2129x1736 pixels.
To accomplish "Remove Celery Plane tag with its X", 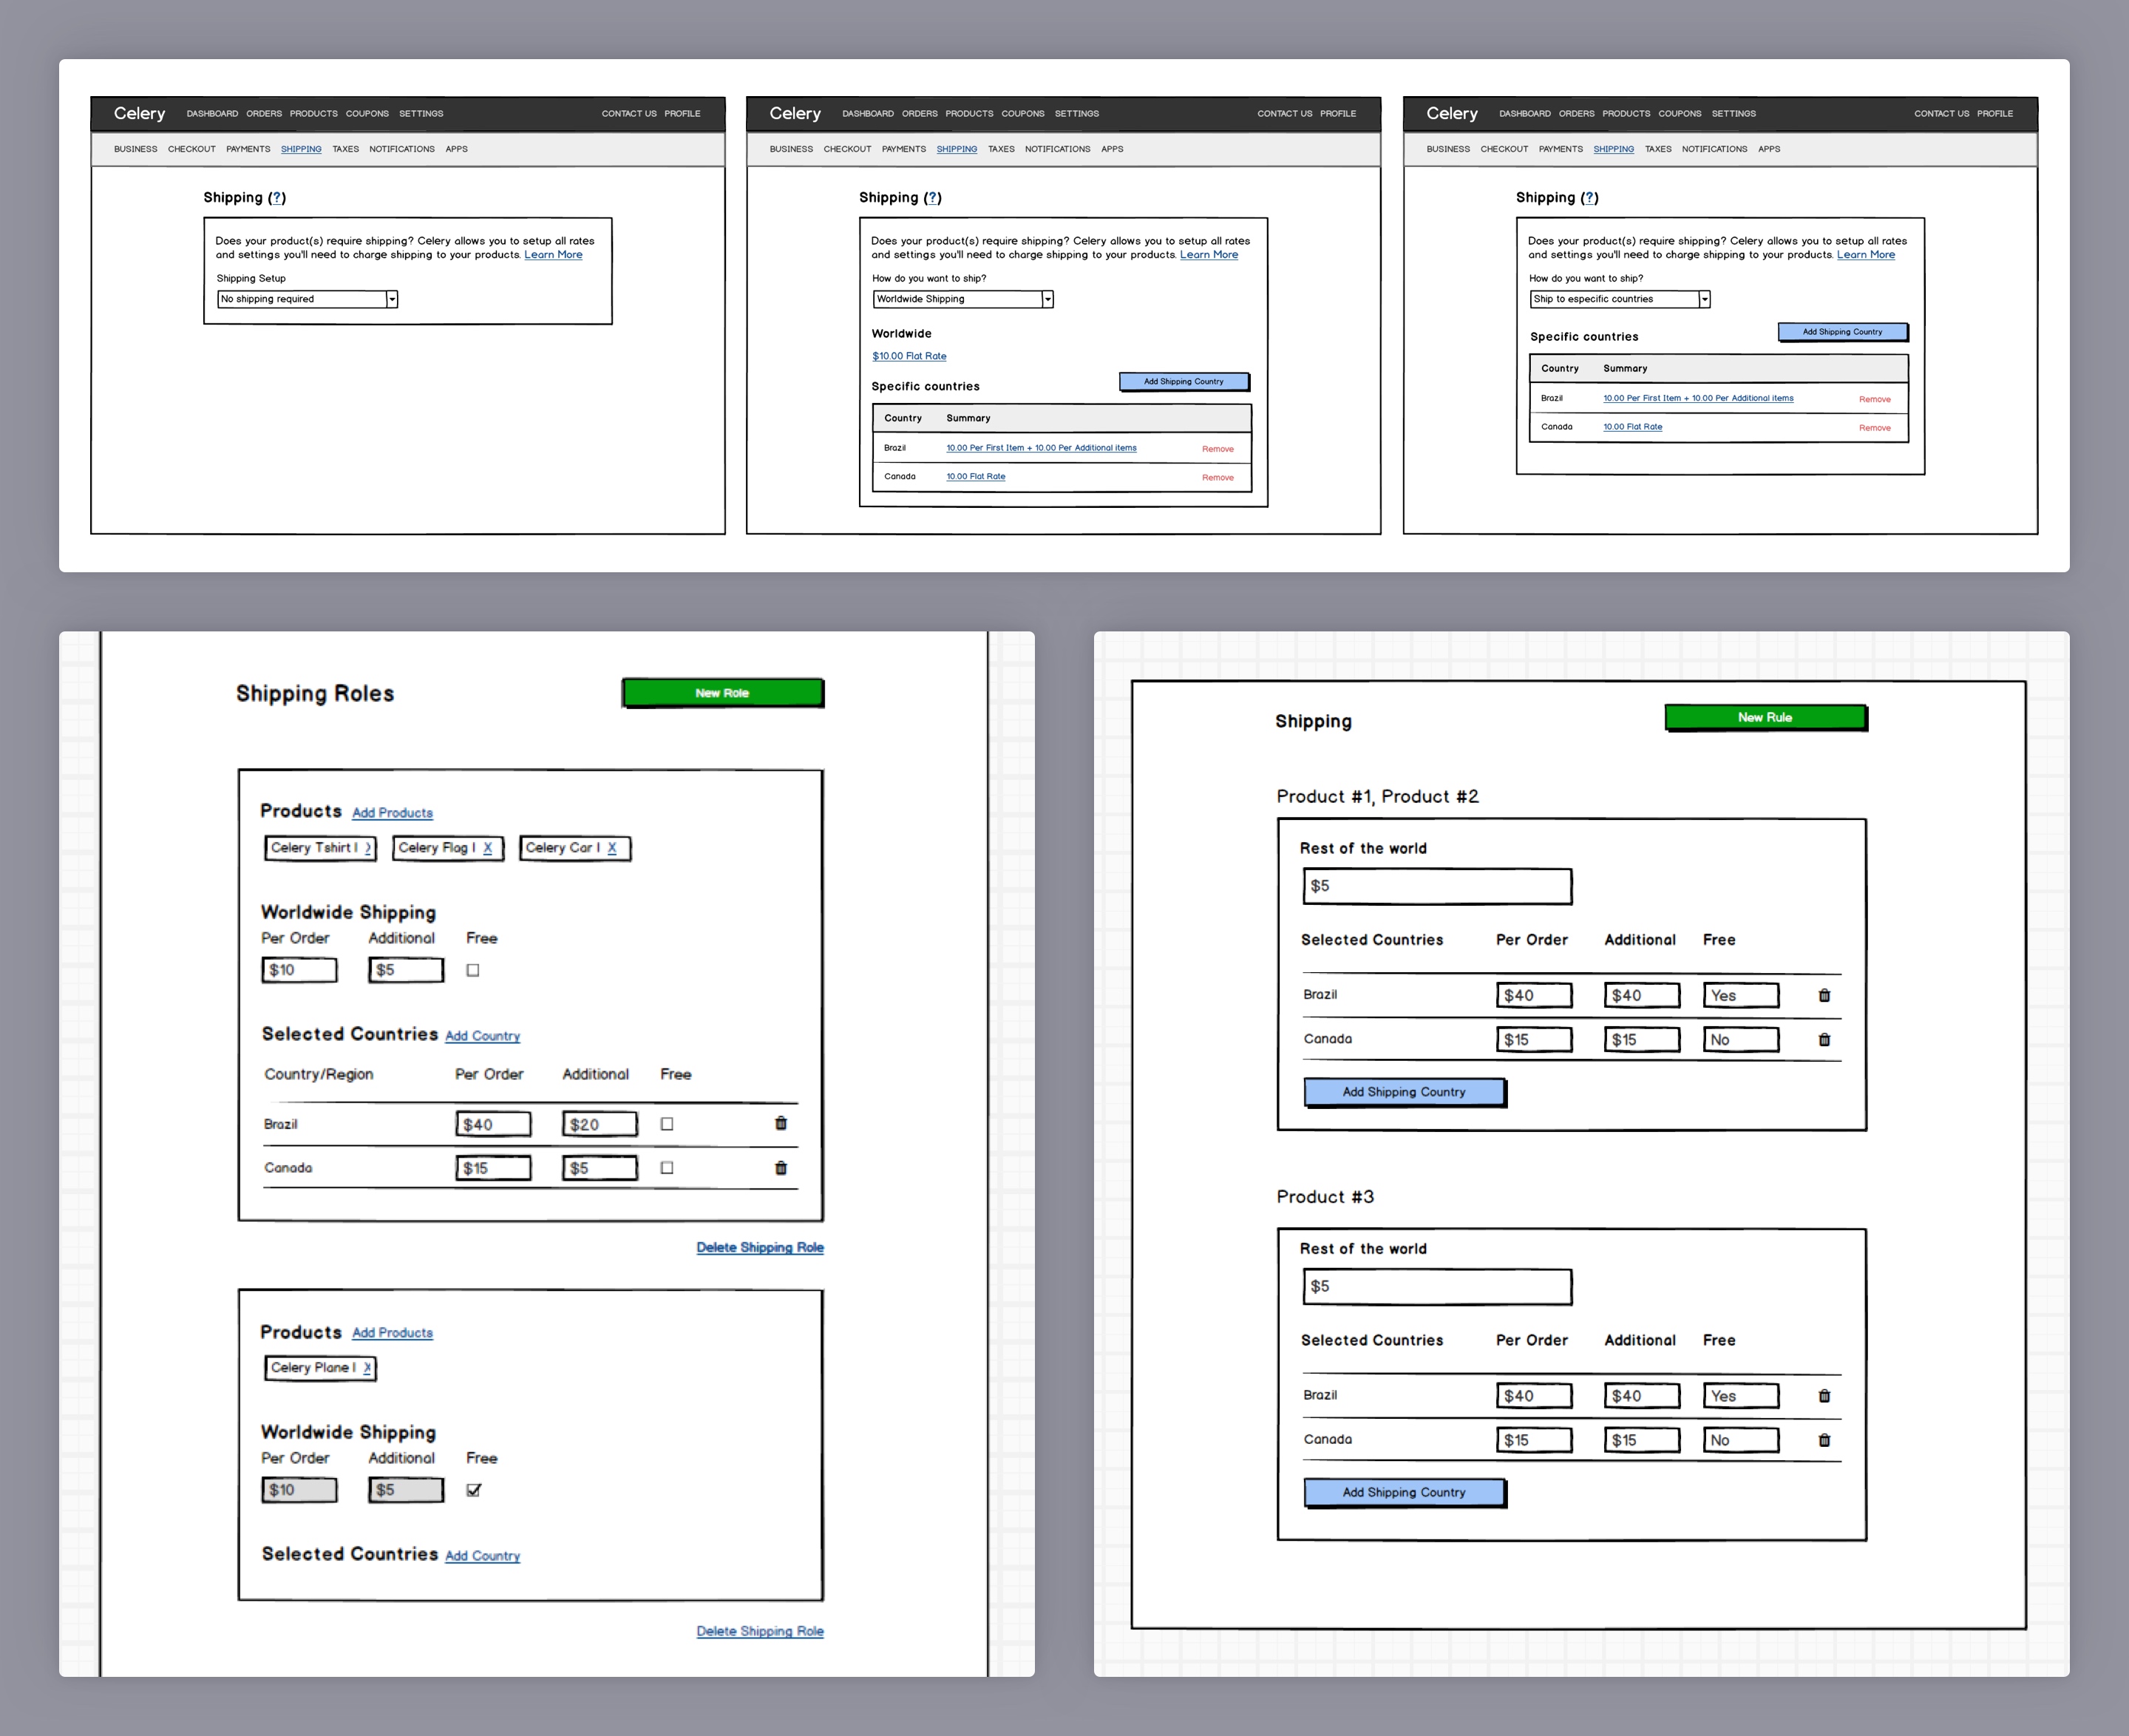I will click(367, 1368).
